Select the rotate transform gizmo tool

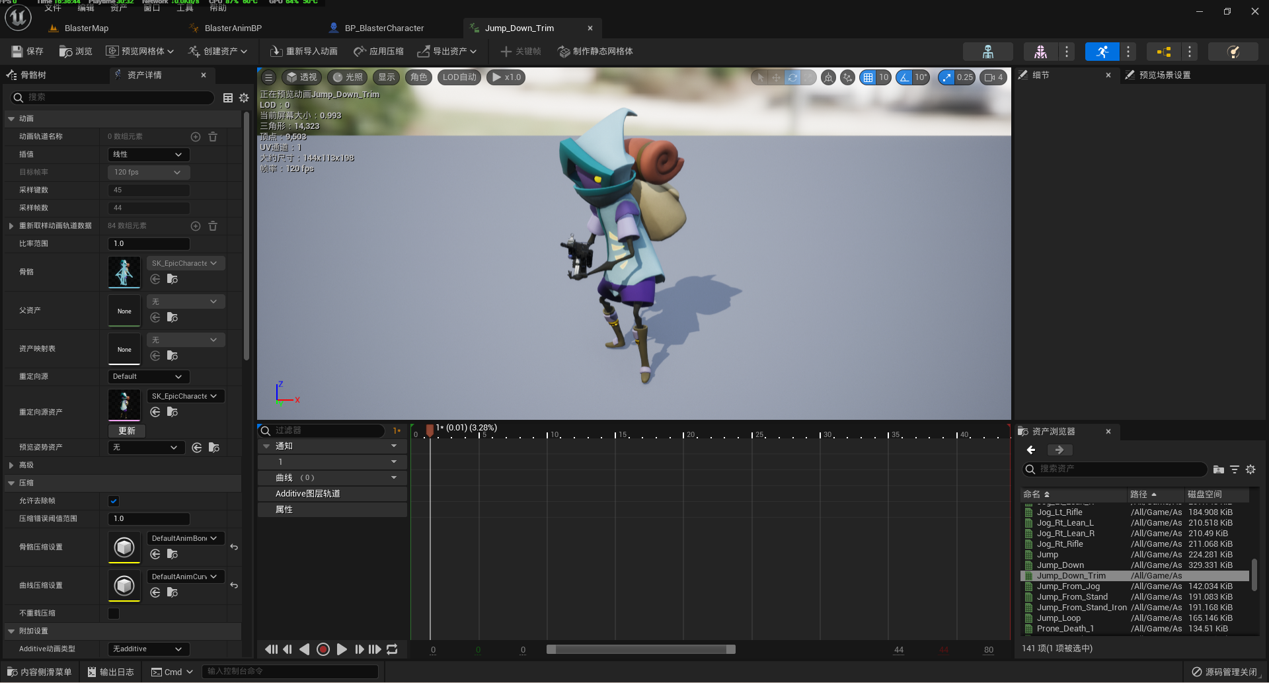click(x=792, y=77)
